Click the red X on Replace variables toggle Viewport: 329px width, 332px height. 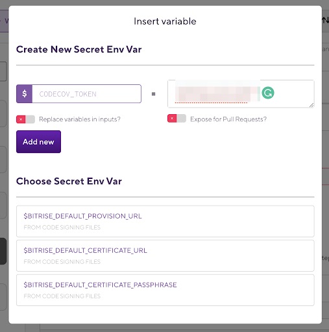21,119
